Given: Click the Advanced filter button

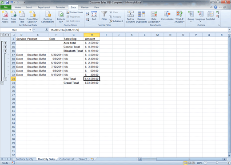Looking at the screenshot, I should click(116, 21).
